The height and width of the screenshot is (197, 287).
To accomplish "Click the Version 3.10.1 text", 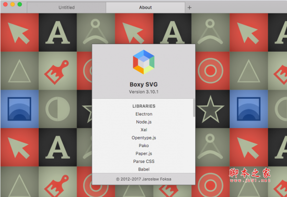I will pos(143,92).
